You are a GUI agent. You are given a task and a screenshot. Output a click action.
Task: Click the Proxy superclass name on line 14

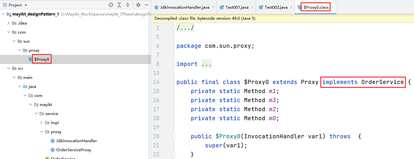(x=310, y=82)
